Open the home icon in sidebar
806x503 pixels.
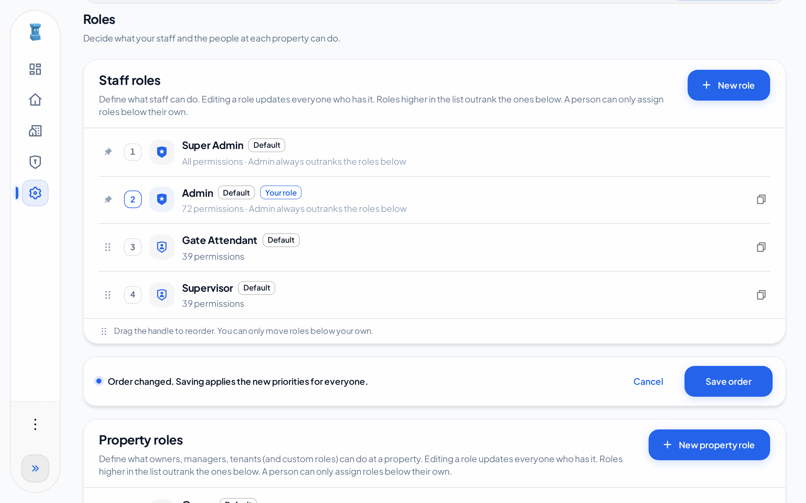(35, 100)
